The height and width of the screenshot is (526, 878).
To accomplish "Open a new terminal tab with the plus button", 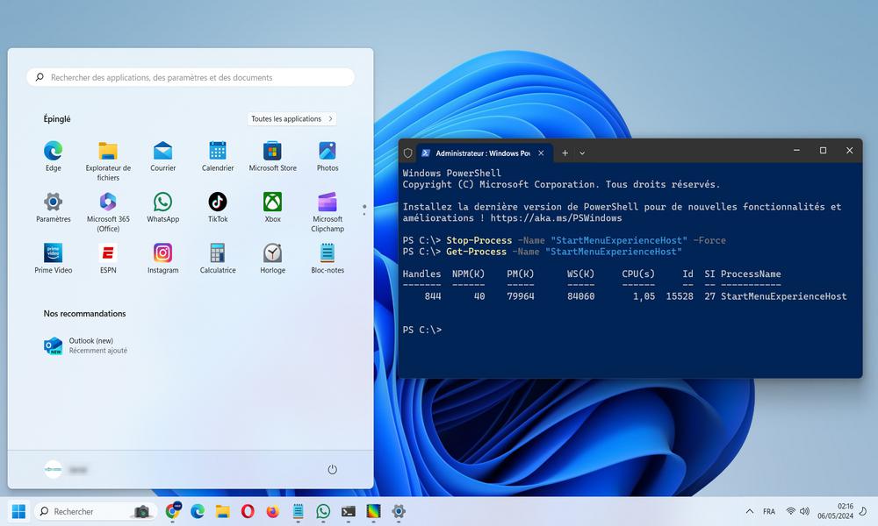I will tap(565, 151).
